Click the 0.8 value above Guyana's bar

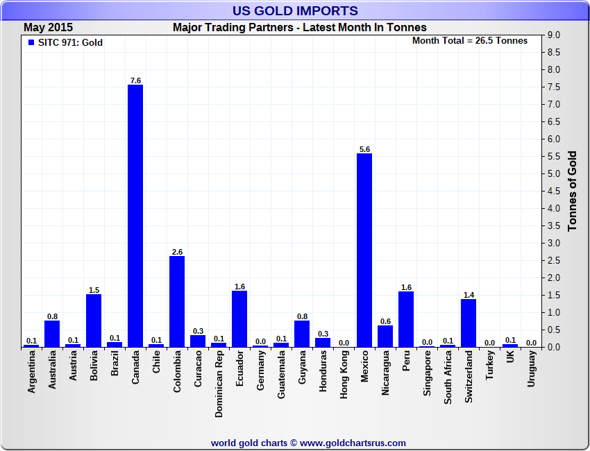coord(302,316)
